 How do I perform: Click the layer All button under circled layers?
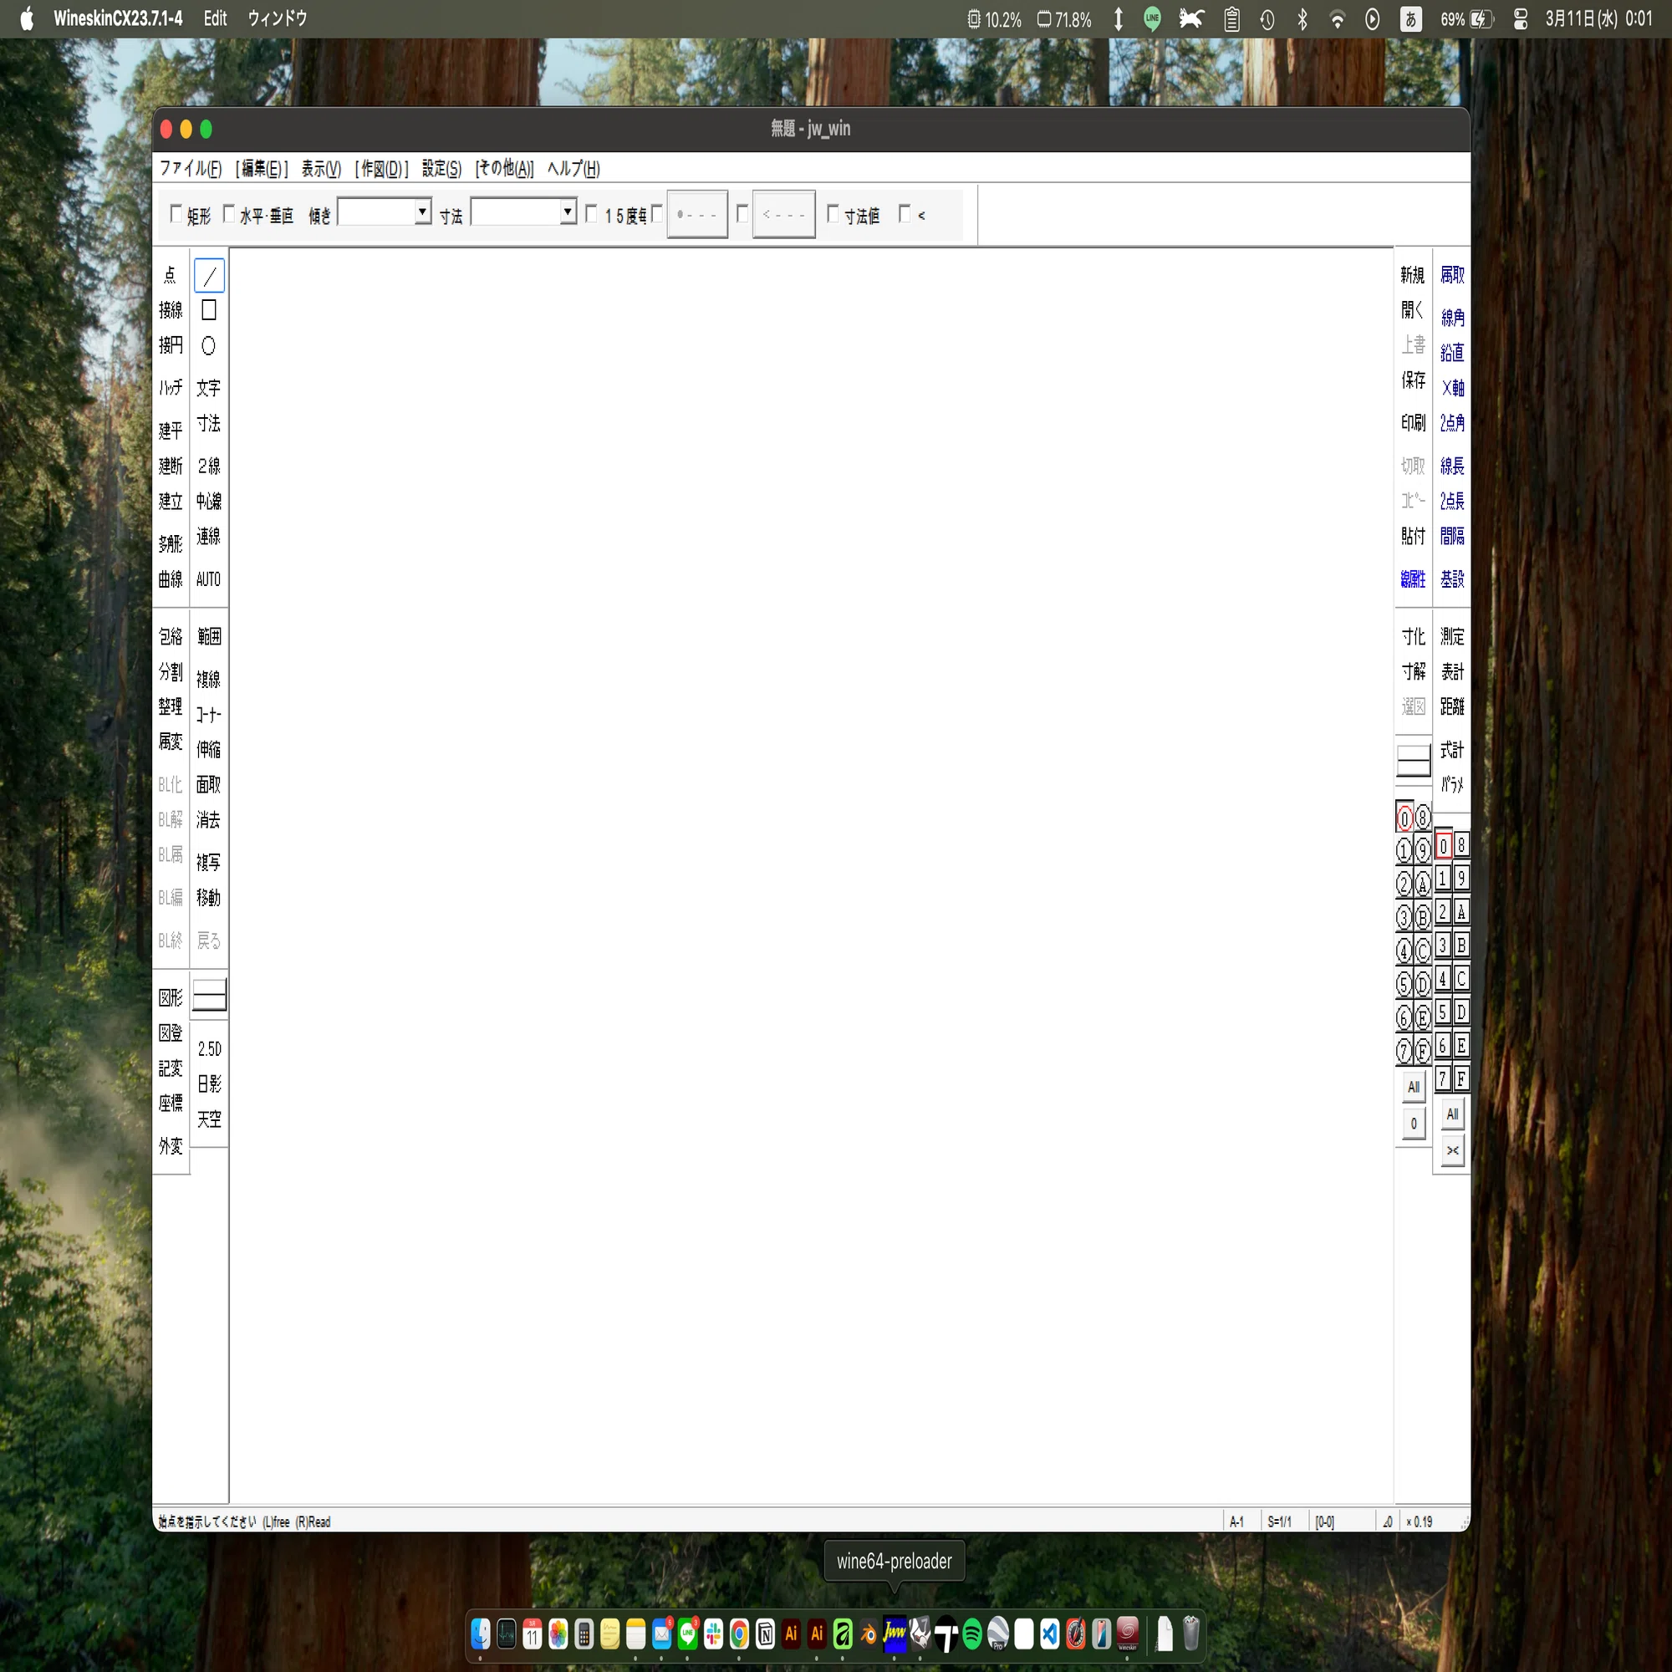coord(1413,1087)
